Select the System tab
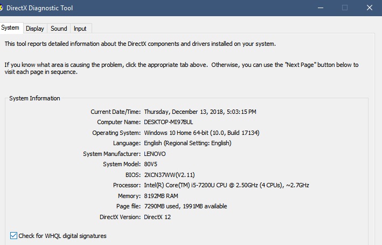382x245 pixels. tap(10, 28)
